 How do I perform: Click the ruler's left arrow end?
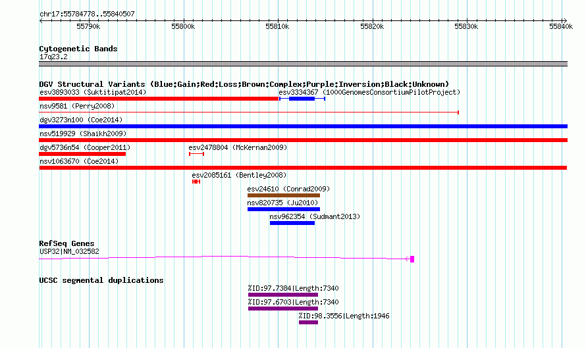pos(41,20)
